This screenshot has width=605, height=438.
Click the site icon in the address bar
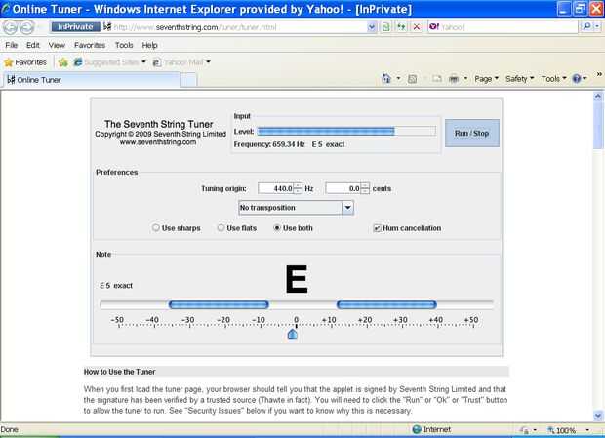tap(107, 26)
